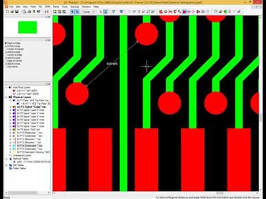Toggle visibility dot of P3 Signal Layer 2

tap(14, 110)
